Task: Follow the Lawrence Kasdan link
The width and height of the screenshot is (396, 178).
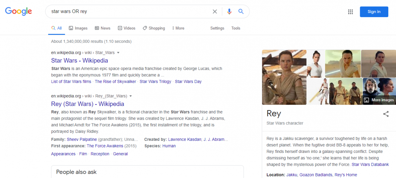Action: click(x=185, y=140)
